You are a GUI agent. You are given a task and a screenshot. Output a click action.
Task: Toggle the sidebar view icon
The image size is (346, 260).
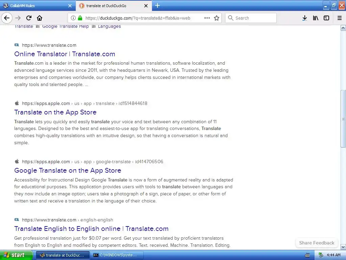click(326, 18)
